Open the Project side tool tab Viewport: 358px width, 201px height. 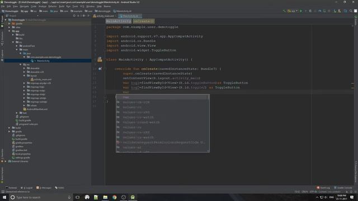point(2,22)
